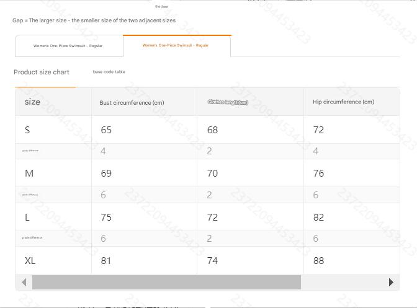
Task: Click the Hip circumference (cm) column header
Action: tap(343, 102)
